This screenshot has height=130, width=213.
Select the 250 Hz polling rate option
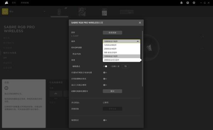point(121,49)
